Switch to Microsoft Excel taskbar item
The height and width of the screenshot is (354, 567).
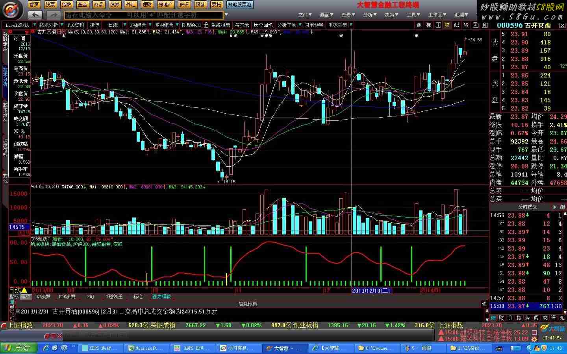[146, 348]
